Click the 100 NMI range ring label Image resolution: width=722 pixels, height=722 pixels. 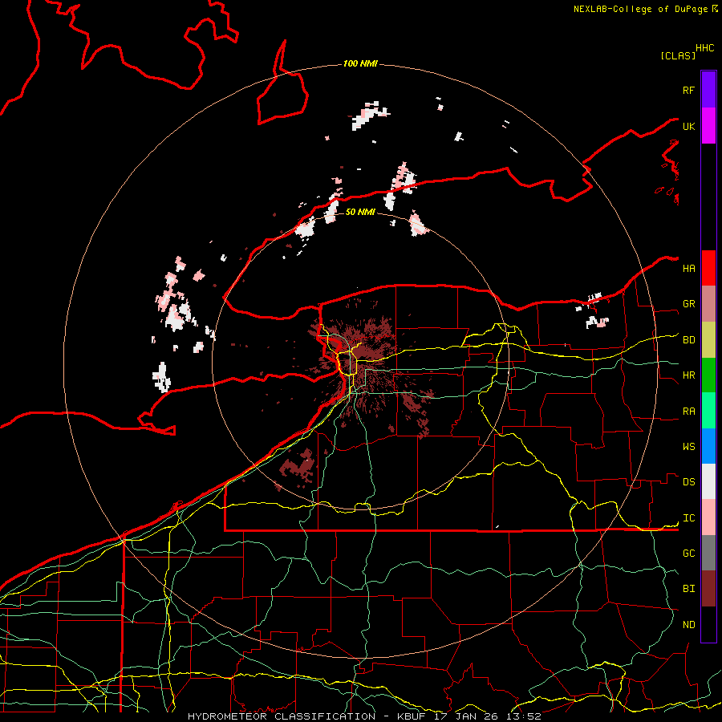(360, 63)
